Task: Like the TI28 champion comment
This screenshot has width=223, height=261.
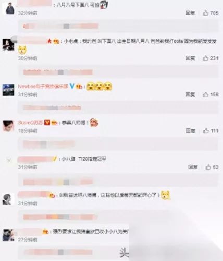Action: click(208, 167)
